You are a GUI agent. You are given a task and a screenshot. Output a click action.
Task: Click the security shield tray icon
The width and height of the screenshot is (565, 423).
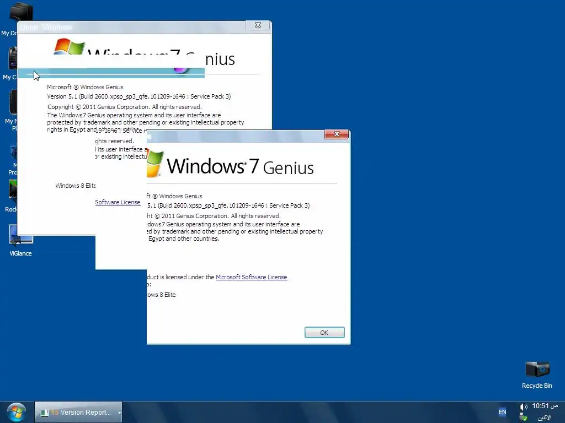pyautogui.click(x=524, y=417)
